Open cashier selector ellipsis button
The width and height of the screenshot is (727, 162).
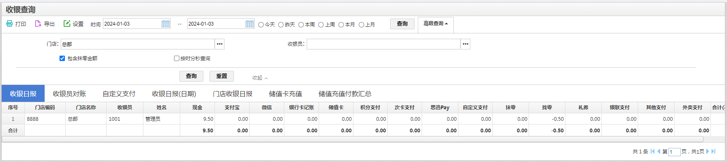[465, 44]
